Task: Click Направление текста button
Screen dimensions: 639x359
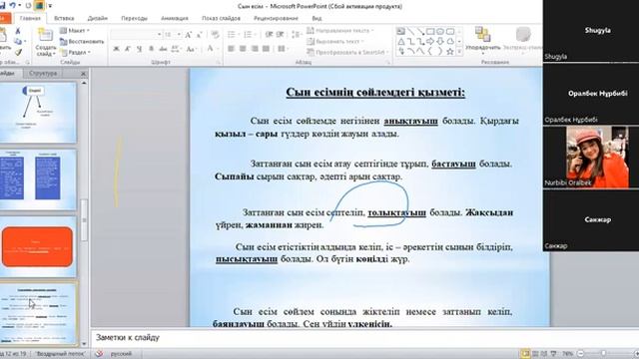Action: [x=339, y=31]
